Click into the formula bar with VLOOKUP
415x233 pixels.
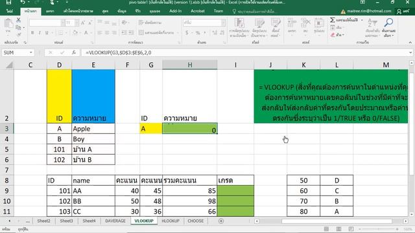(x=245, y=52)
